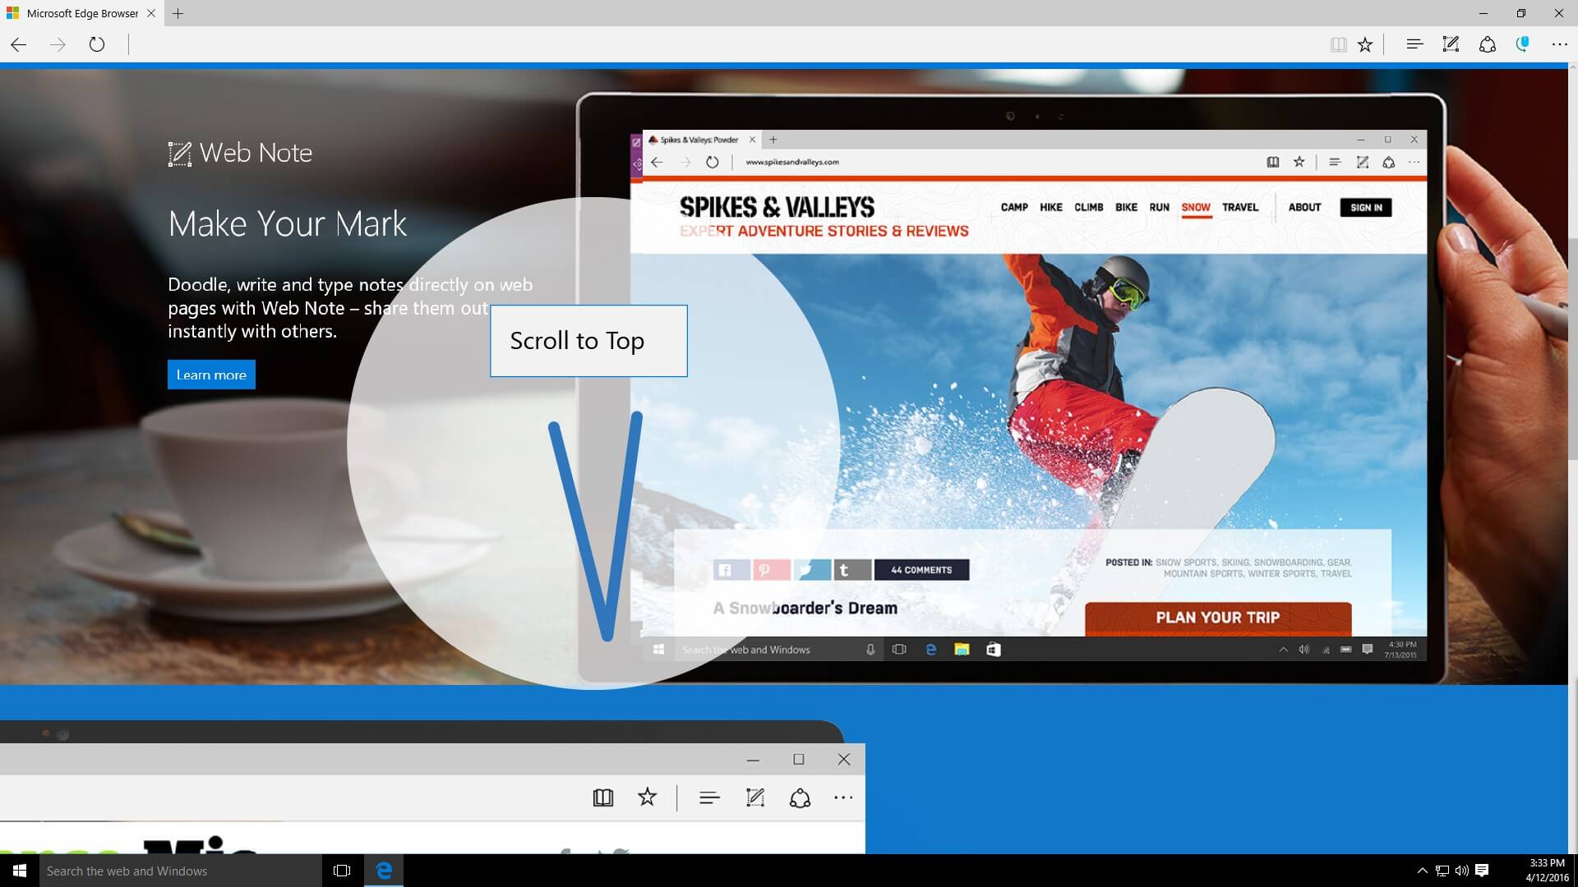Click the overflow menu expander in bottom toolbar
This screenshot has width=1578, height=887.
[x=843, y=799]
